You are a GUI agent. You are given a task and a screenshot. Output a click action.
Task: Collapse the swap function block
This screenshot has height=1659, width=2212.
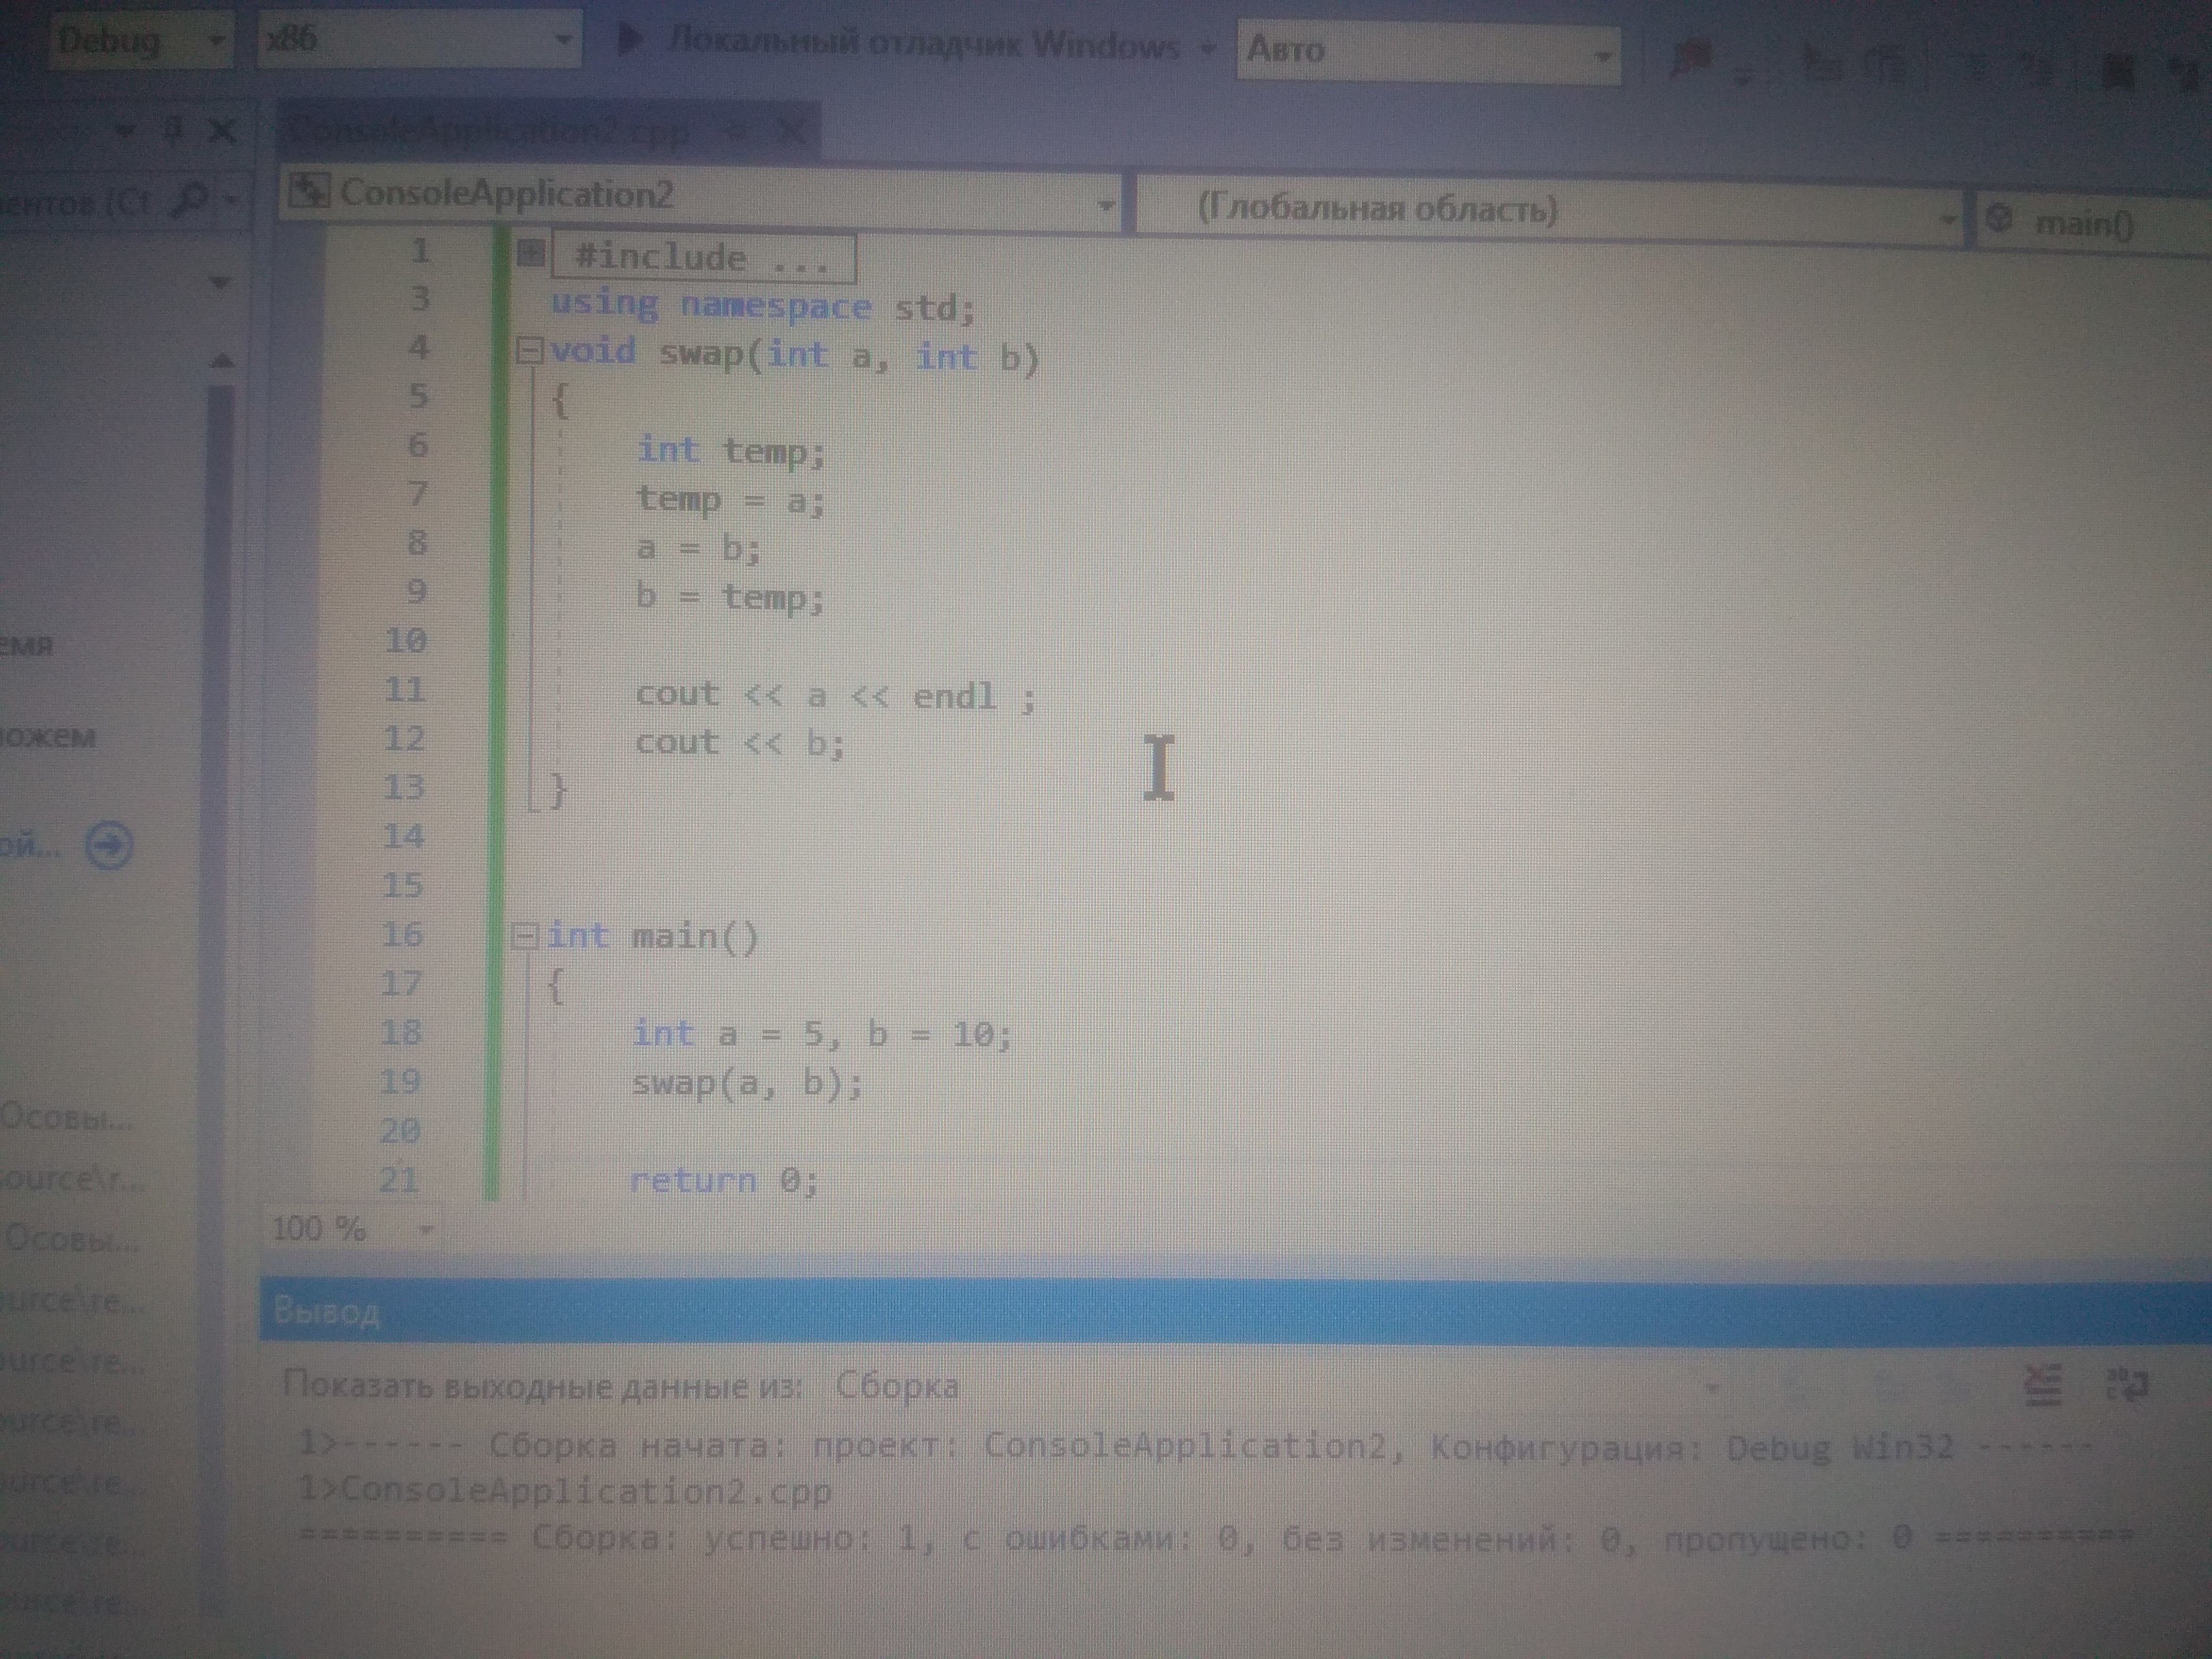click(x=530, y=351)
